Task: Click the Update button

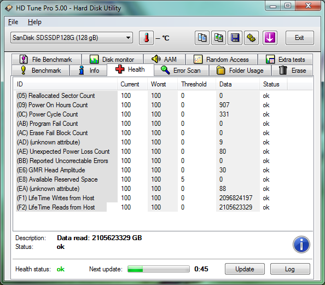Action: (245, 269)
